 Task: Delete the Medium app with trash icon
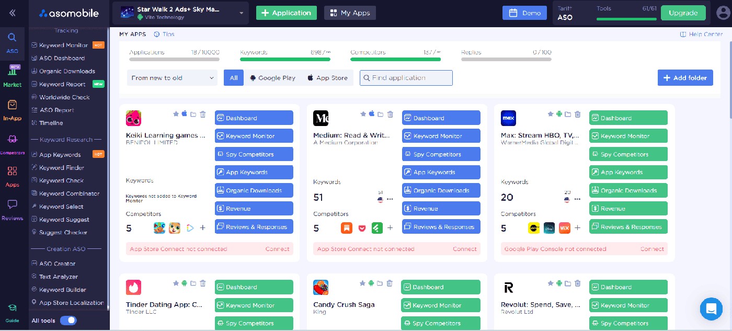[390, 114]
